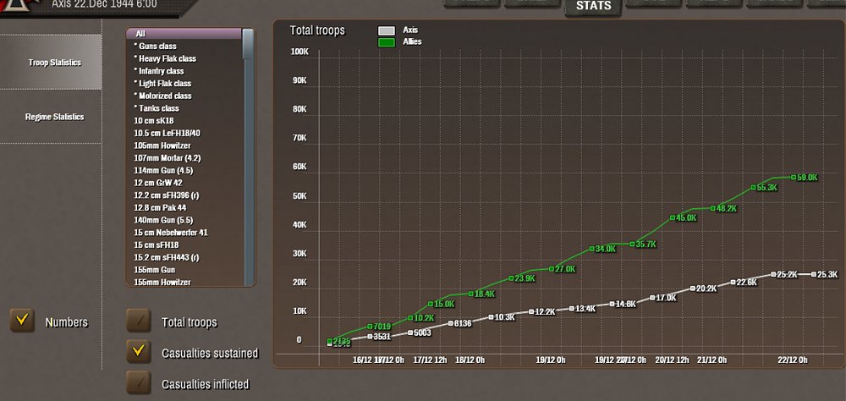
Task: Click the Axis 10.3K data point
Action: pyautogui.click(x=491, y=317)
